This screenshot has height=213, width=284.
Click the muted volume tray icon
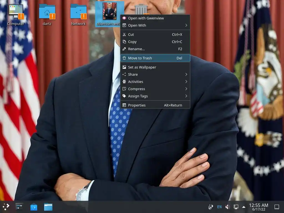click(x=227, y=207)
